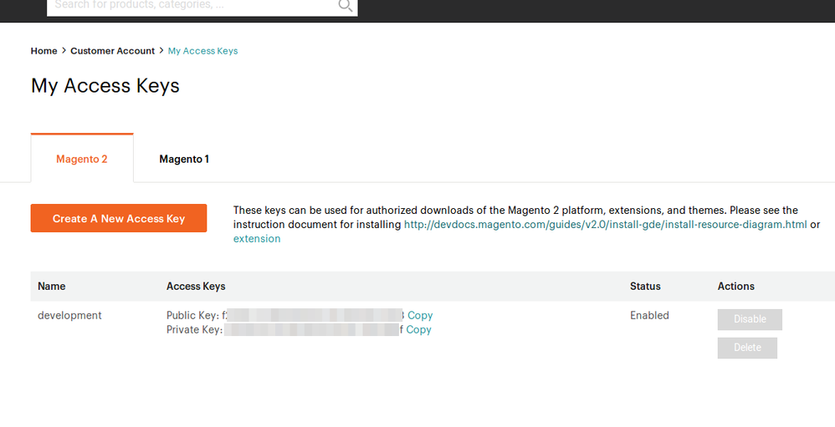Click the Name column header

[52, 287]
